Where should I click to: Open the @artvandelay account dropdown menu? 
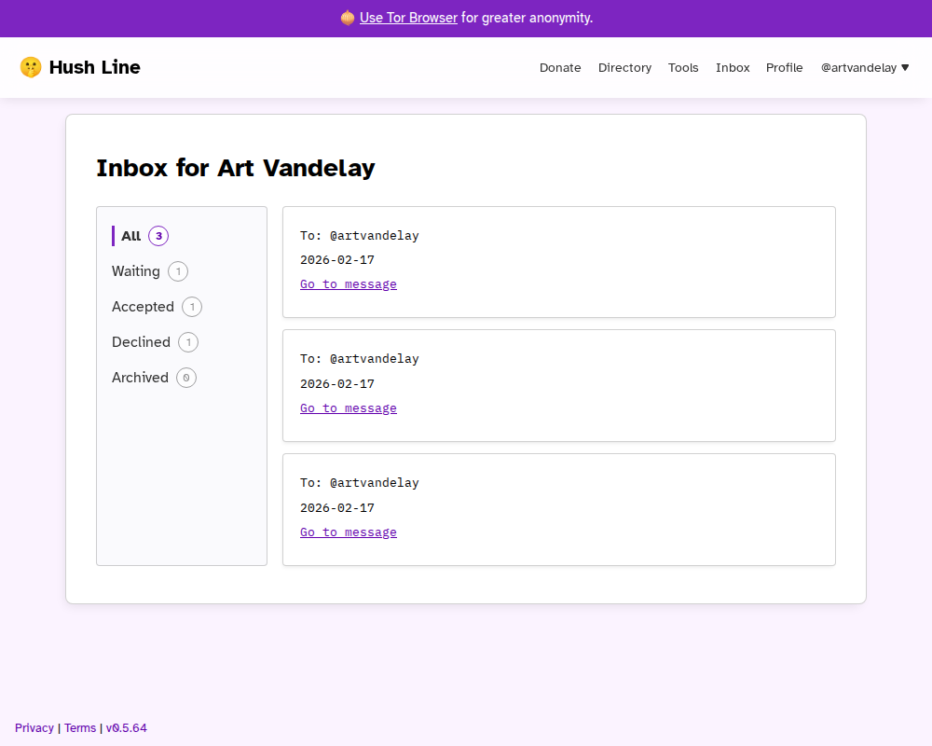(x=864, y=67)
